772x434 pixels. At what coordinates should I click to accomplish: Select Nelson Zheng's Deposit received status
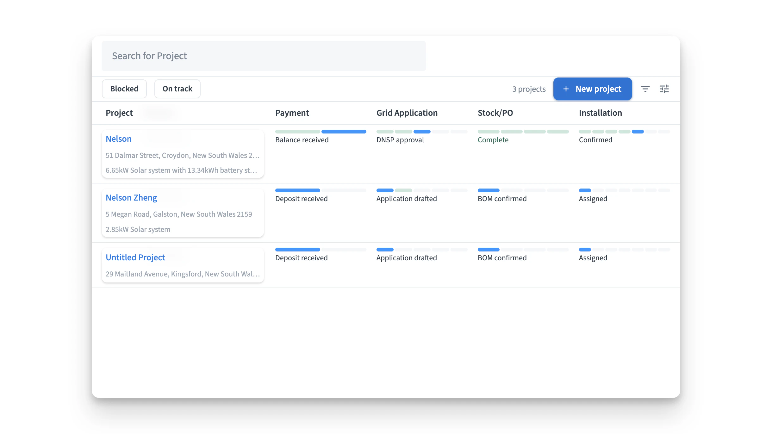(302, 199)
